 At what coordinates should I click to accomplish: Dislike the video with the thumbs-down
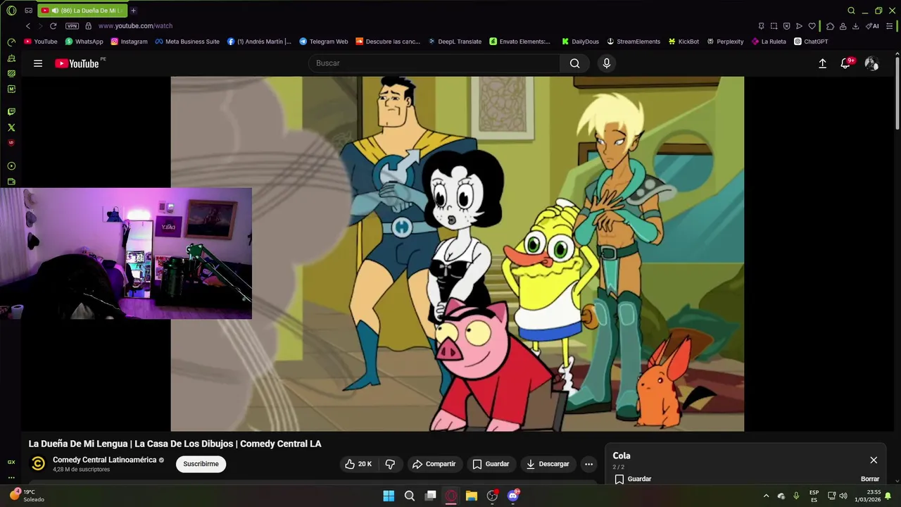pyautogui.click(x=390, y=464)
